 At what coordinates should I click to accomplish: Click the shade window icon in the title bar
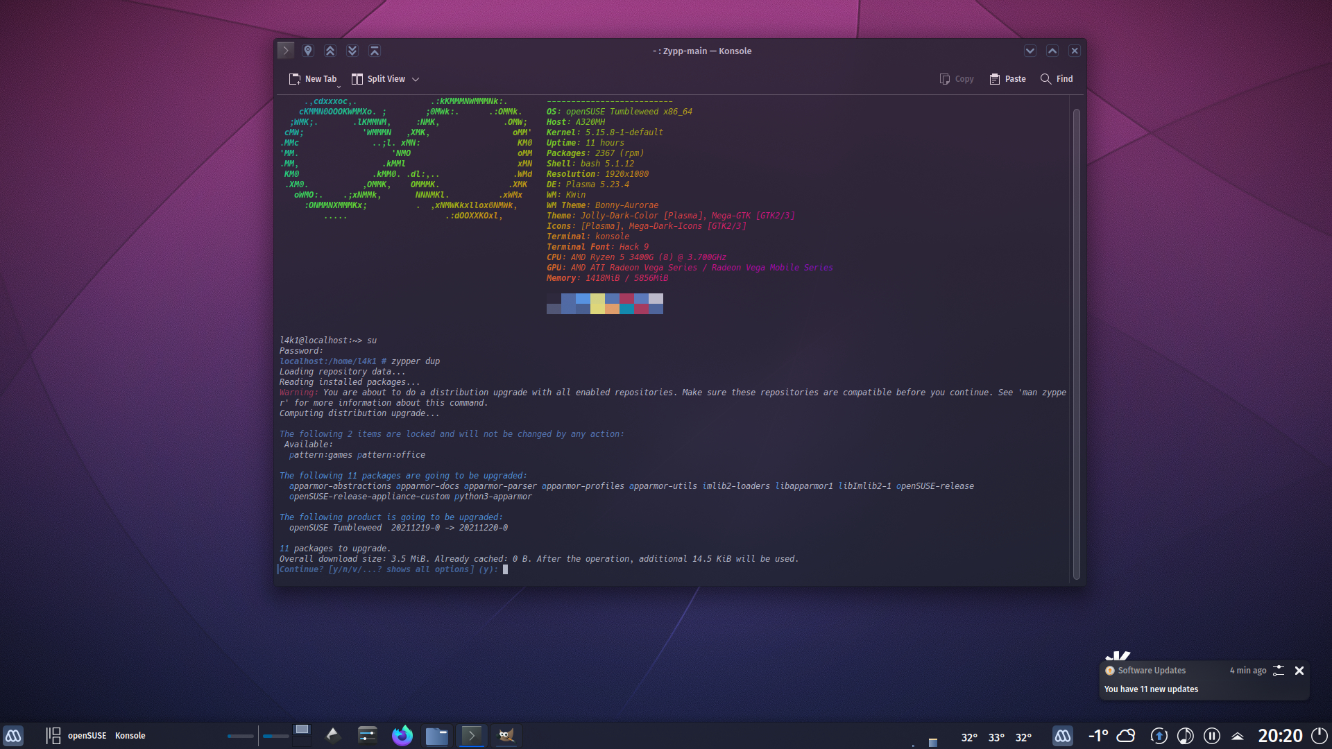[375, 51]
